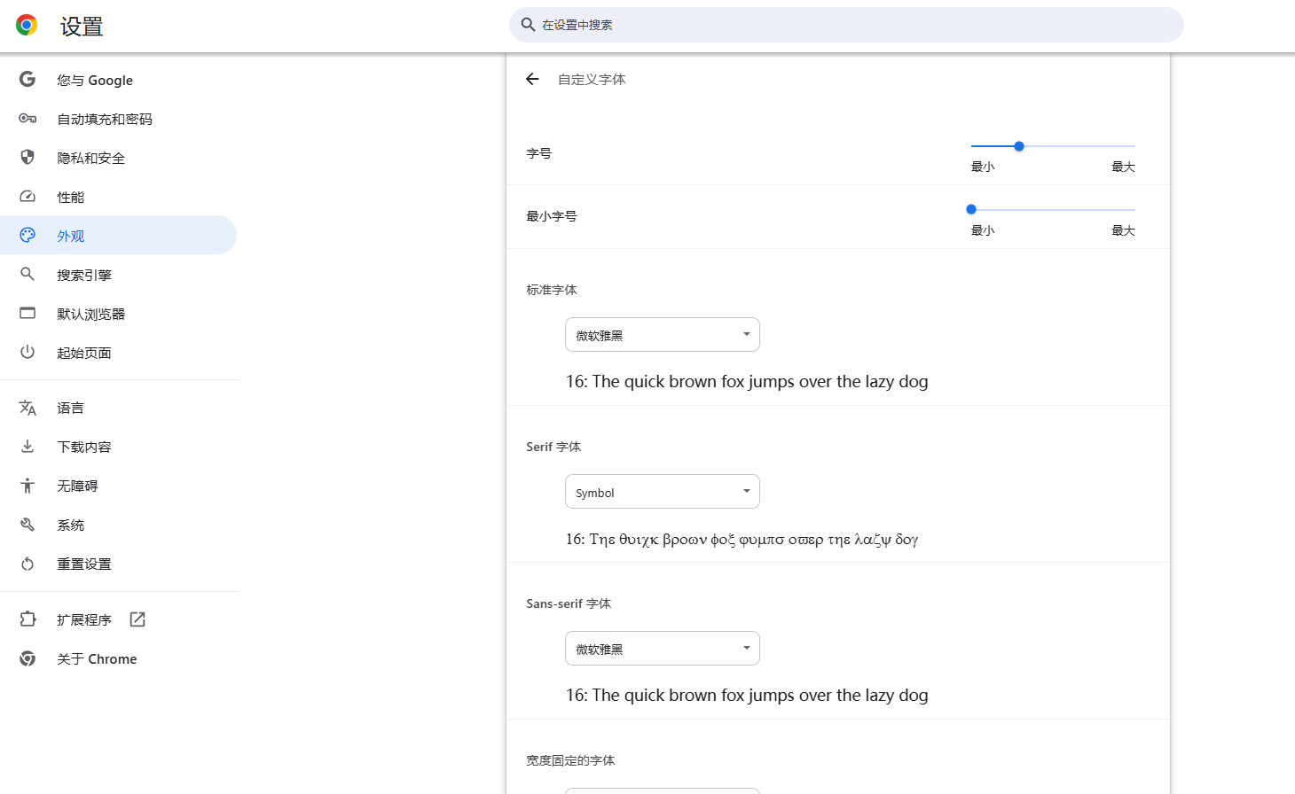Open 搜索引擎 settings

tap(119, 275)
